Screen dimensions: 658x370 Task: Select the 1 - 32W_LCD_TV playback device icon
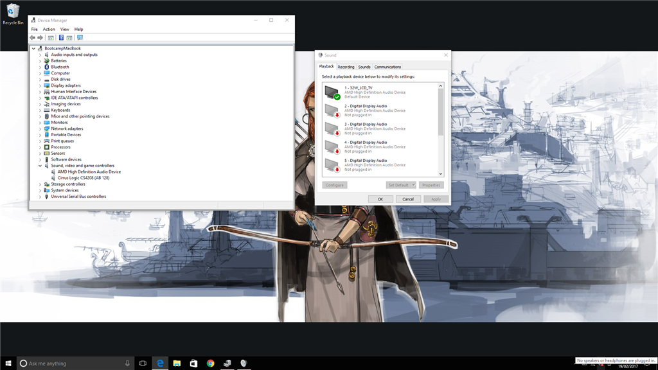pos(332,92)
